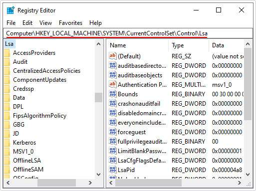Click the JD folder icon

[x=7, y=134]
